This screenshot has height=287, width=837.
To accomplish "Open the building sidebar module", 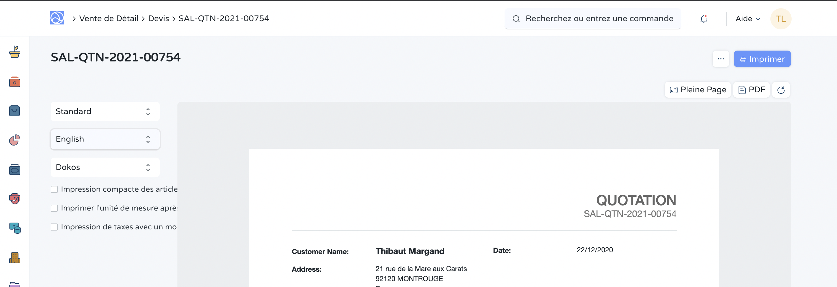I will click(x=15, y=258).
